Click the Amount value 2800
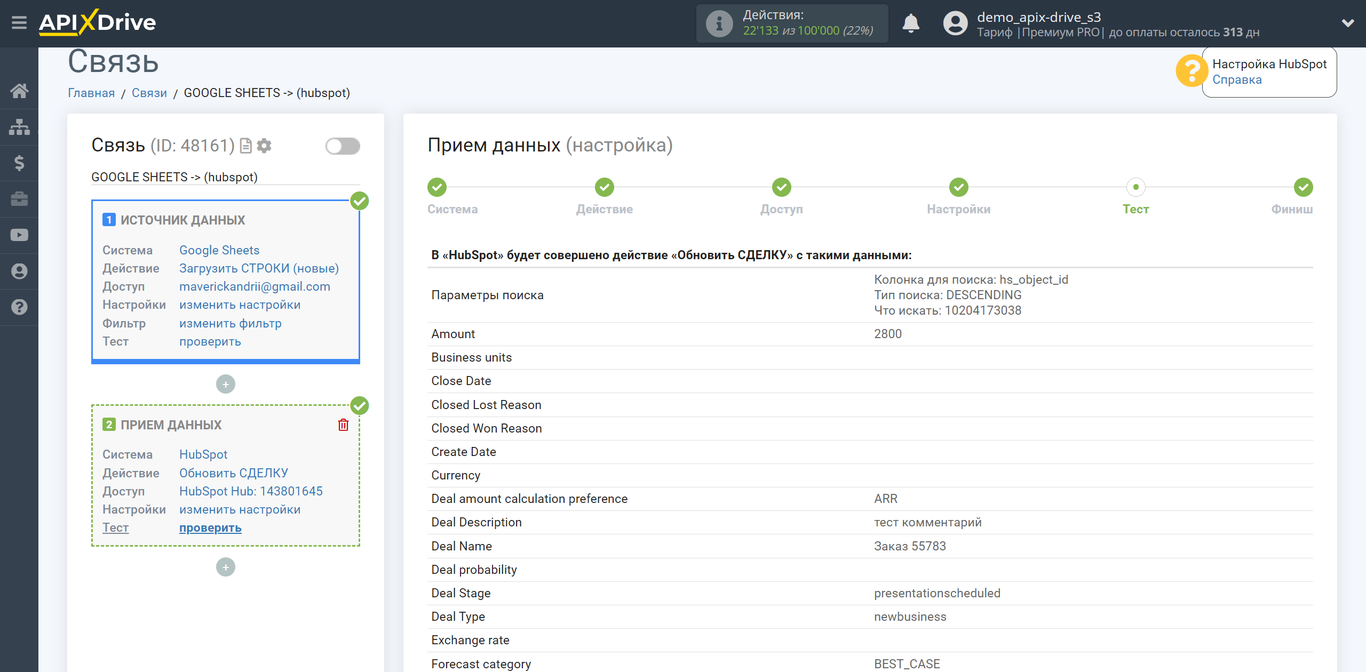The width and height of the screenshot is (1366, 672). 888,334
